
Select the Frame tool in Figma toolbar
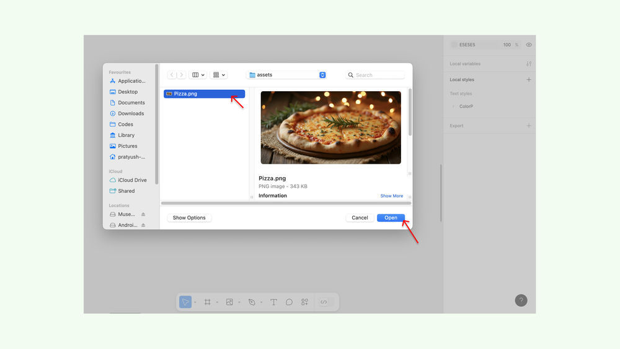point(207,302)
